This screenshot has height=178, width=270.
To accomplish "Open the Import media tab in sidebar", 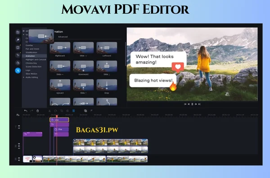I will tap(18, 32).
